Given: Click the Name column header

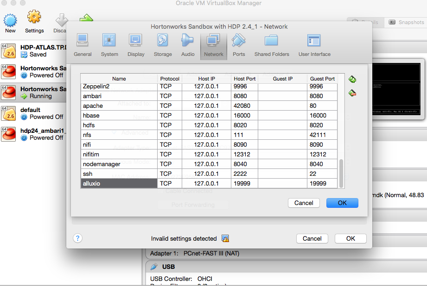Looking at the screenshot, I should pyautogui.click(x=119, y=79).
